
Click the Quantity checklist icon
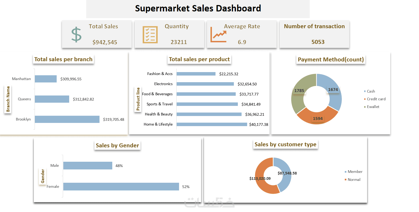point(150,35)
